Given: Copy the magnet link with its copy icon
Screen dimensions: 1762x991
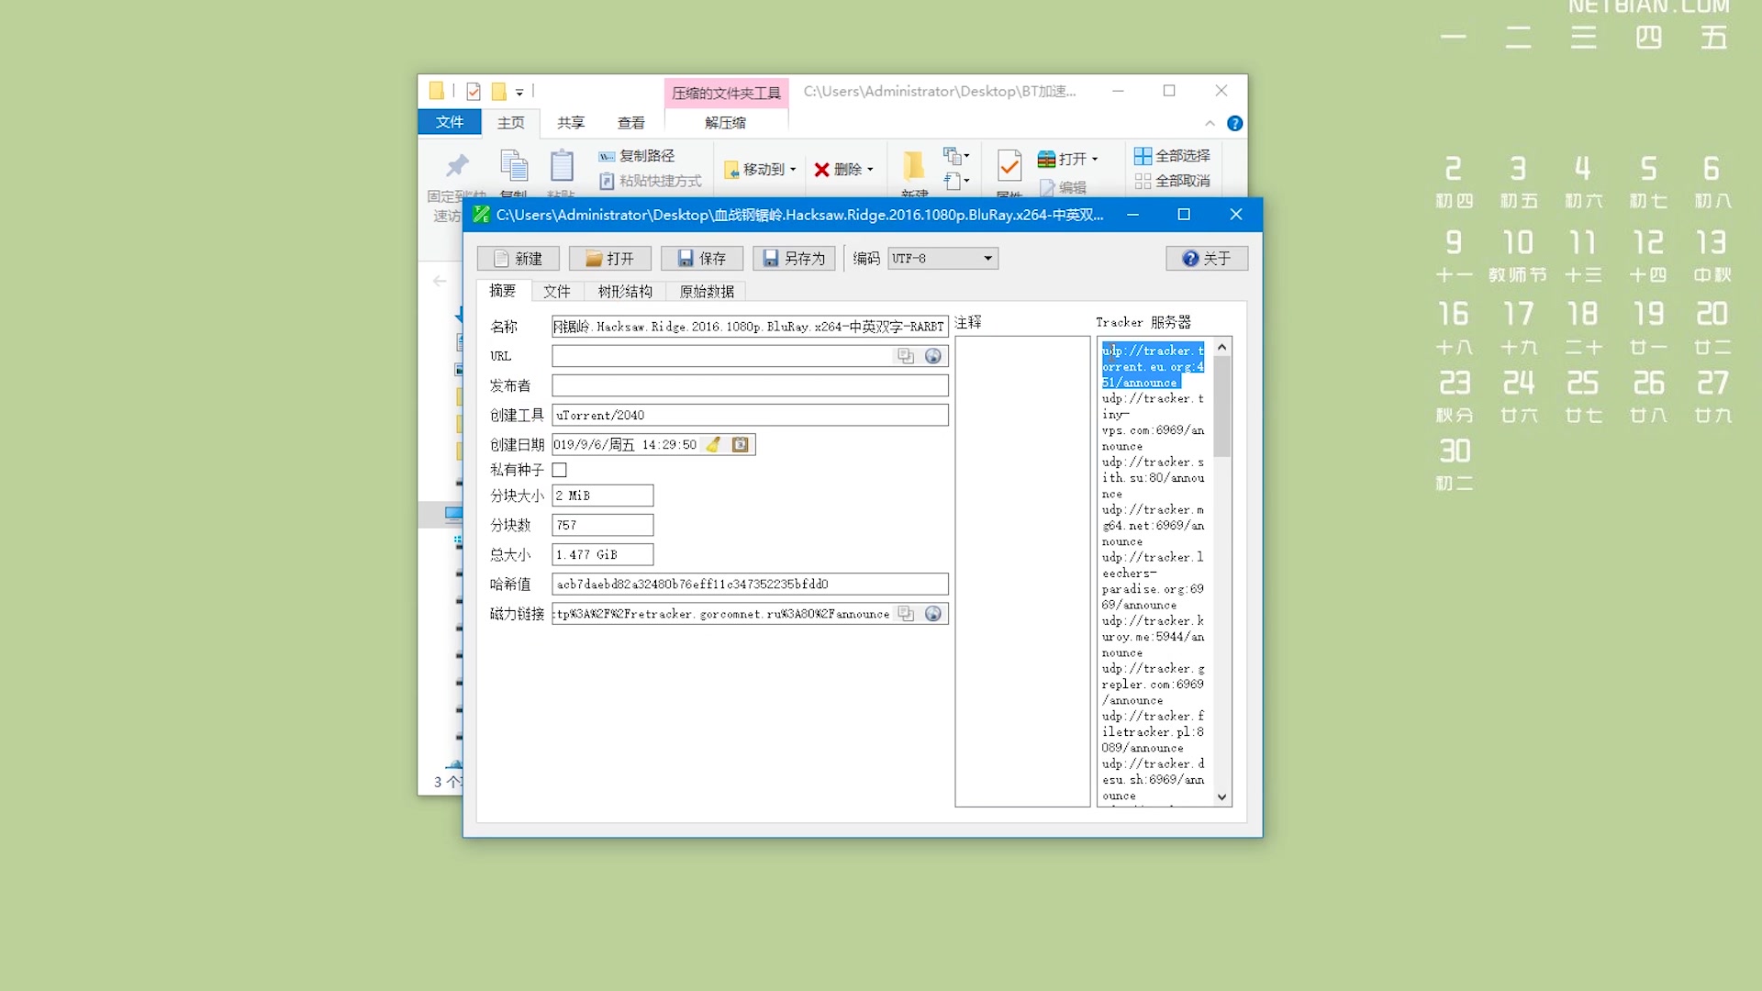Looking at the screenshot, I should pyautogui.click(x=906, y=614).
